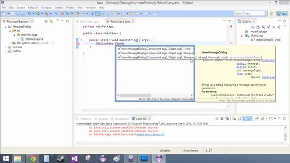Image resolution: width=290 pixels, height=163 pixels.
Task: Toggle show console on standard output change
Action: tap(245, 119)
